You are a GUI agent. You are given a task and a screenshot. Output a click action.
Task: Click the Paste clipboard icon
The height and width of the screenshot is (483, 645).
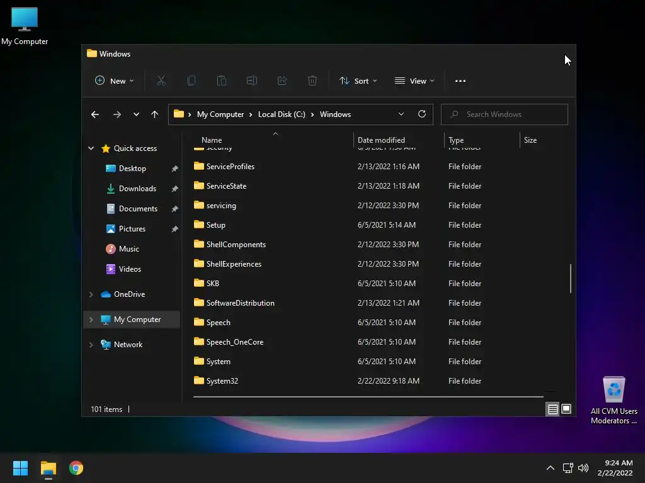point(221,81)
